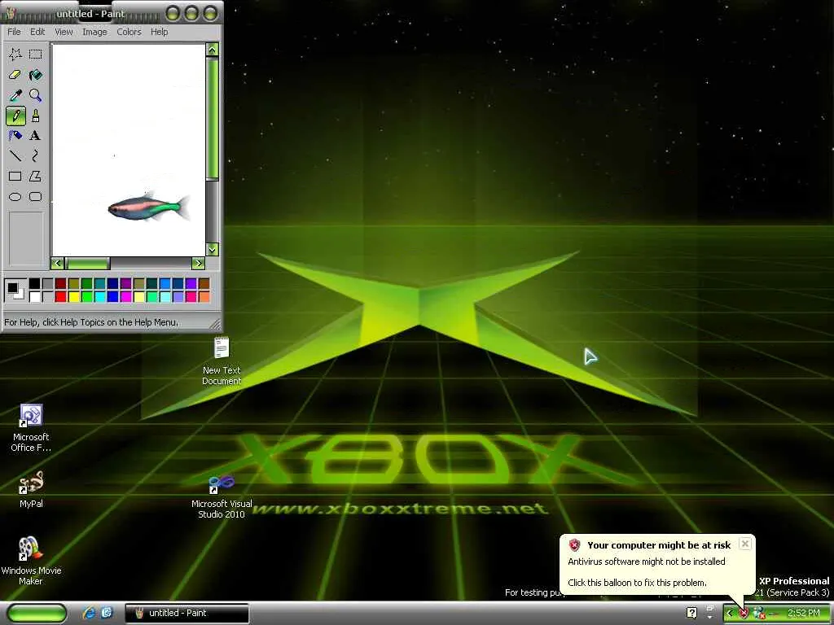Screen dimensions: 834x625
Task: Click the messenger tray icon
Action: 758,614
